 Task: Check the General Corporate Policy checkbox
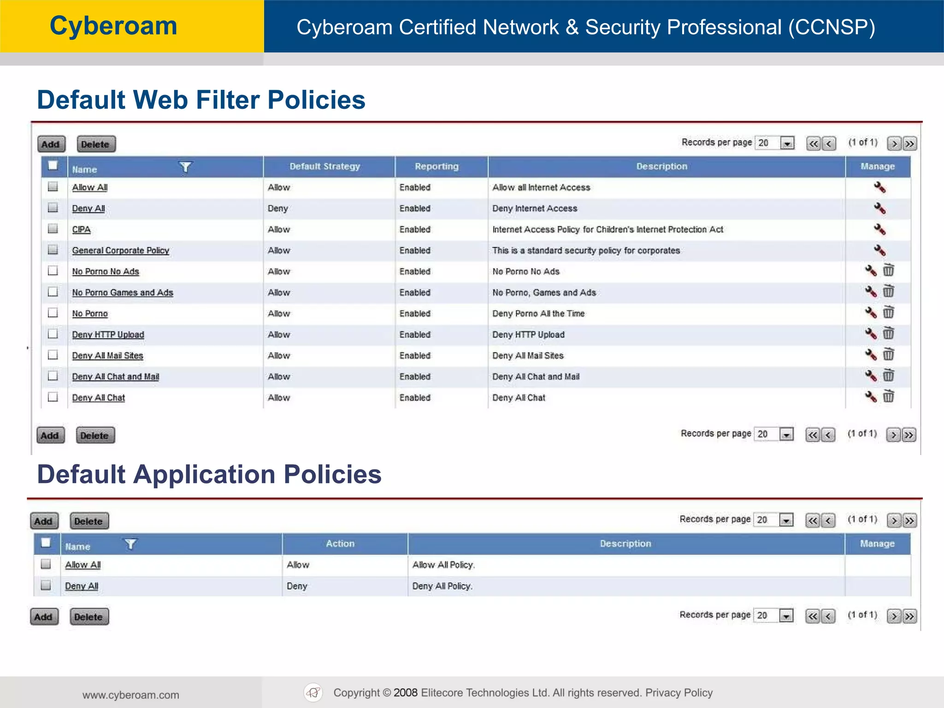pyautogui.click(x=53, y=249)
